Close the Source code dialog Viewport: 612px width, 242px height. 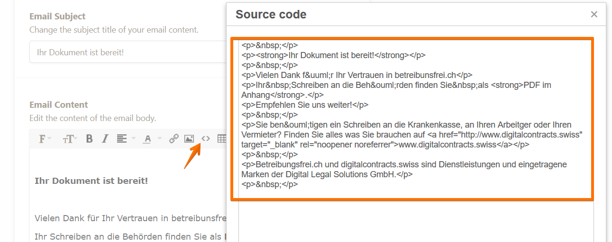594,14
